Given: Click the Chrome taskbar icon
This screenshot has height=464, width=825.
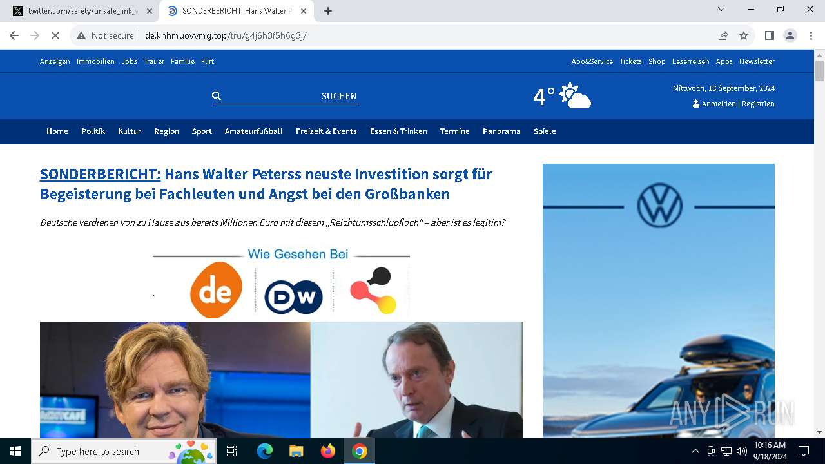Looking at the screenshot, I should point(360,451).
